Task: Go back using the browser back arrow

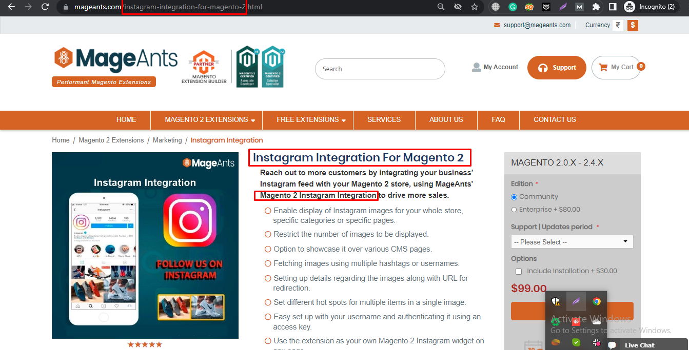Action: 11,7
